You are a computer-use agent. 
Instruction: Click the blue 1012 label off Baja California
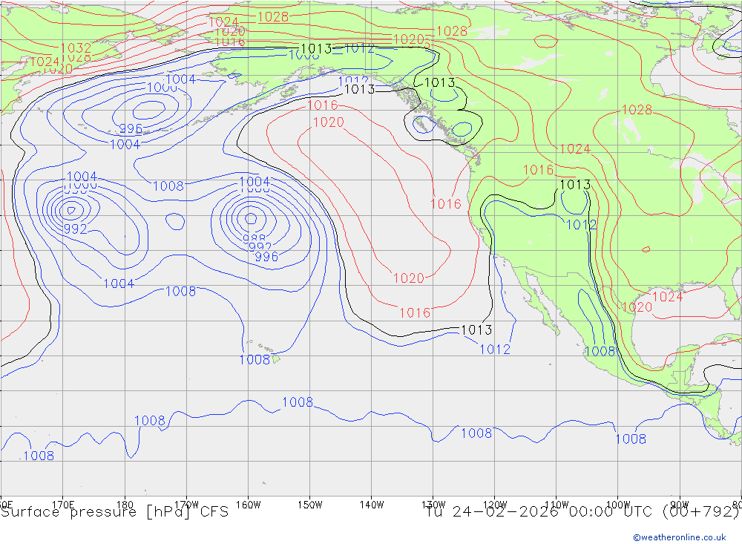coord(495,350)
